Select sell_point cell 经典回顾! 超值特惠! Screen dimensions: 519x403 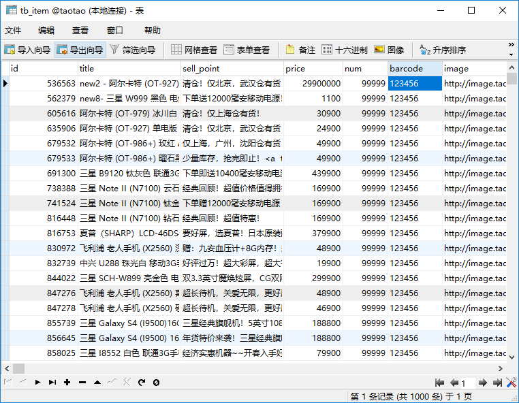(232, 219)
